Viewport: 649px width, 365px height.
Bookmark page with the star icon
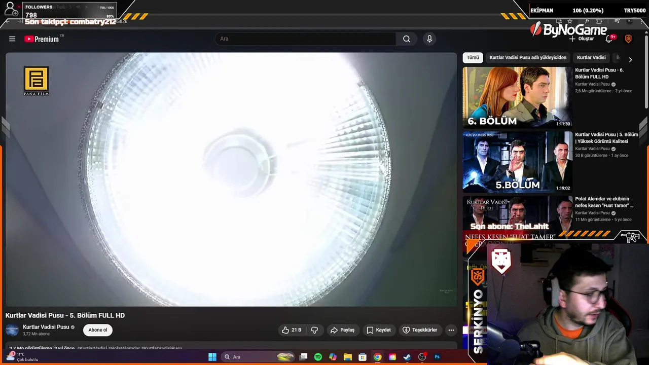point(570,21)
